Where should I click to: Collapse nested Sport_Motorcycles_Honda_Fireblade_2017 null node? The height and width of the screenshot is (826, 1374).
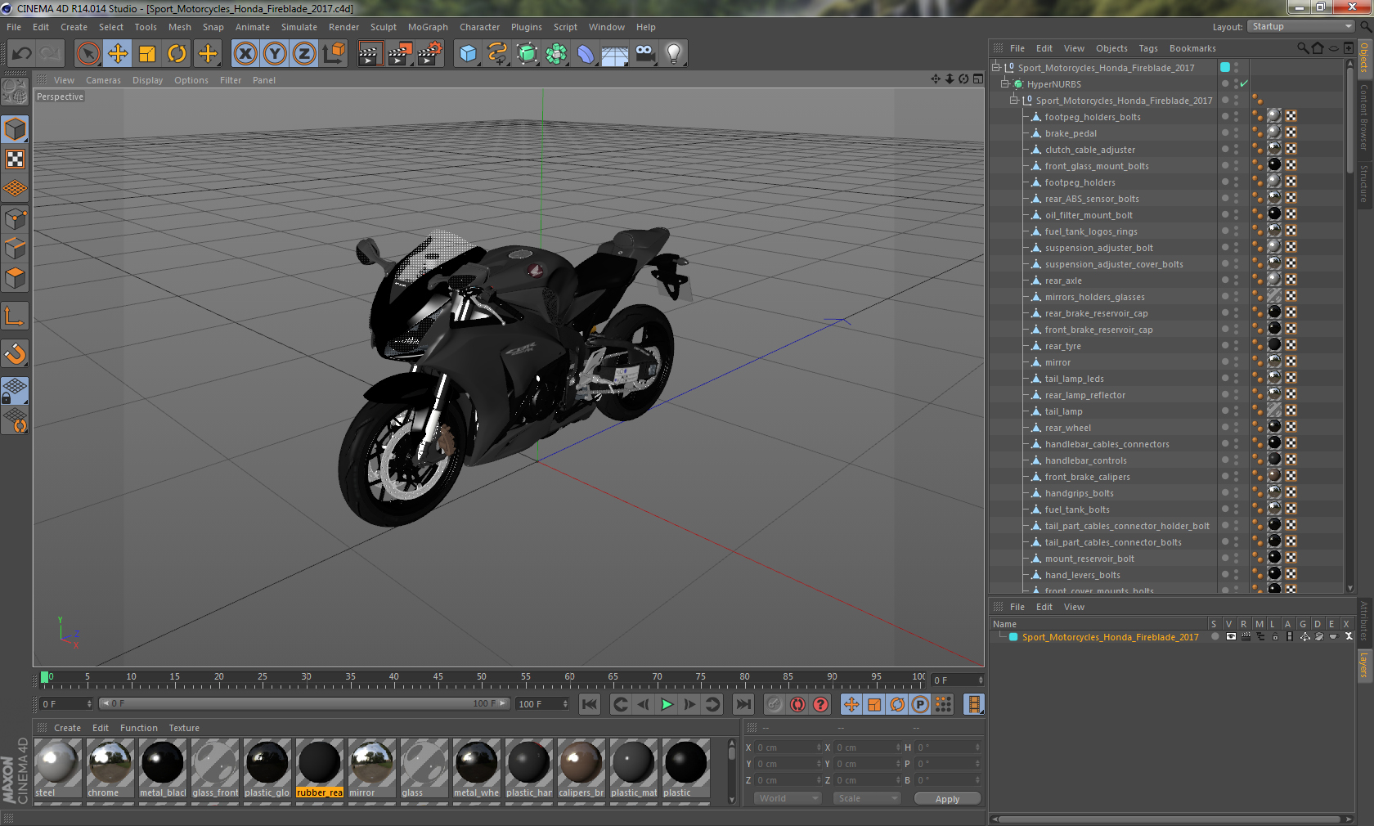click(1014, 100)
